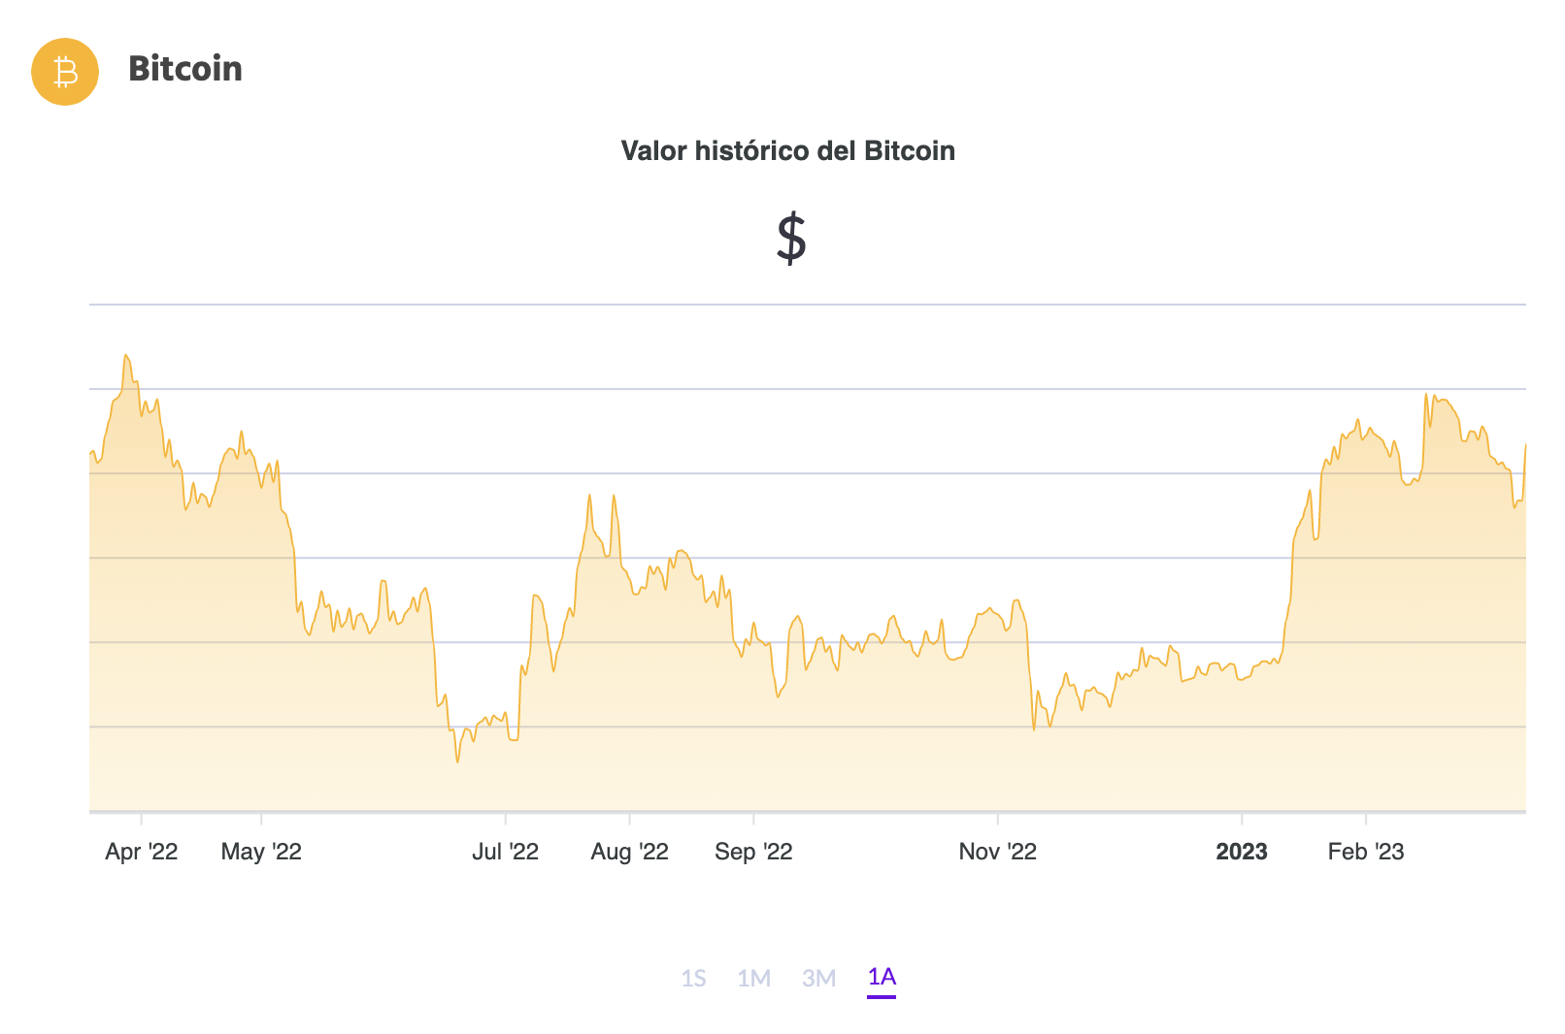The width and height of the screenshot is (1565, 1034).
Task: Click the May '22 axis label
Action: [x=262, y=852]
